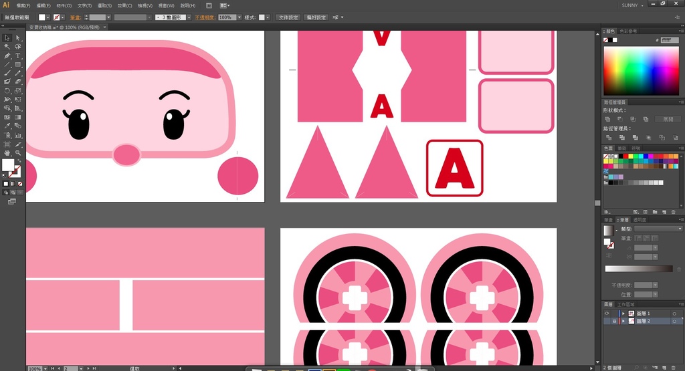Select the Magic Wand tool
685x371 pixels.
click(7, 47)
